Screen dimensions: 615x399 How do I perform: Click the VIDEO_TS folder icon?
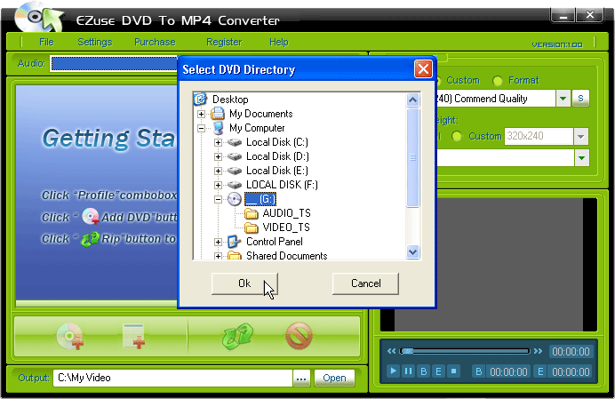coord(251,227)
